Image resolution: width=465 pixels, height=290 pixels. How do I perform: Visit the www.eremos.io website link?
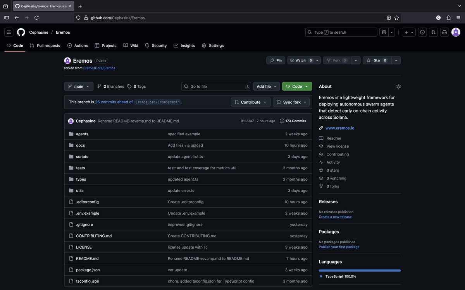[x=340, y=128]
